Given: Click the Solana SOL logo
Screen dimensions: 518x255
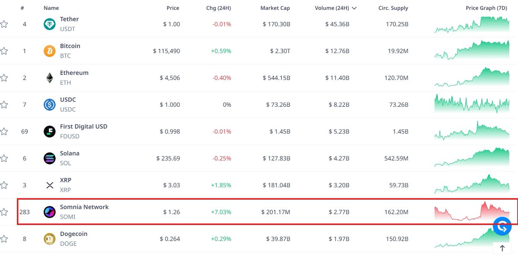Looking at the screenshot, I should click(x=49, y=158).
